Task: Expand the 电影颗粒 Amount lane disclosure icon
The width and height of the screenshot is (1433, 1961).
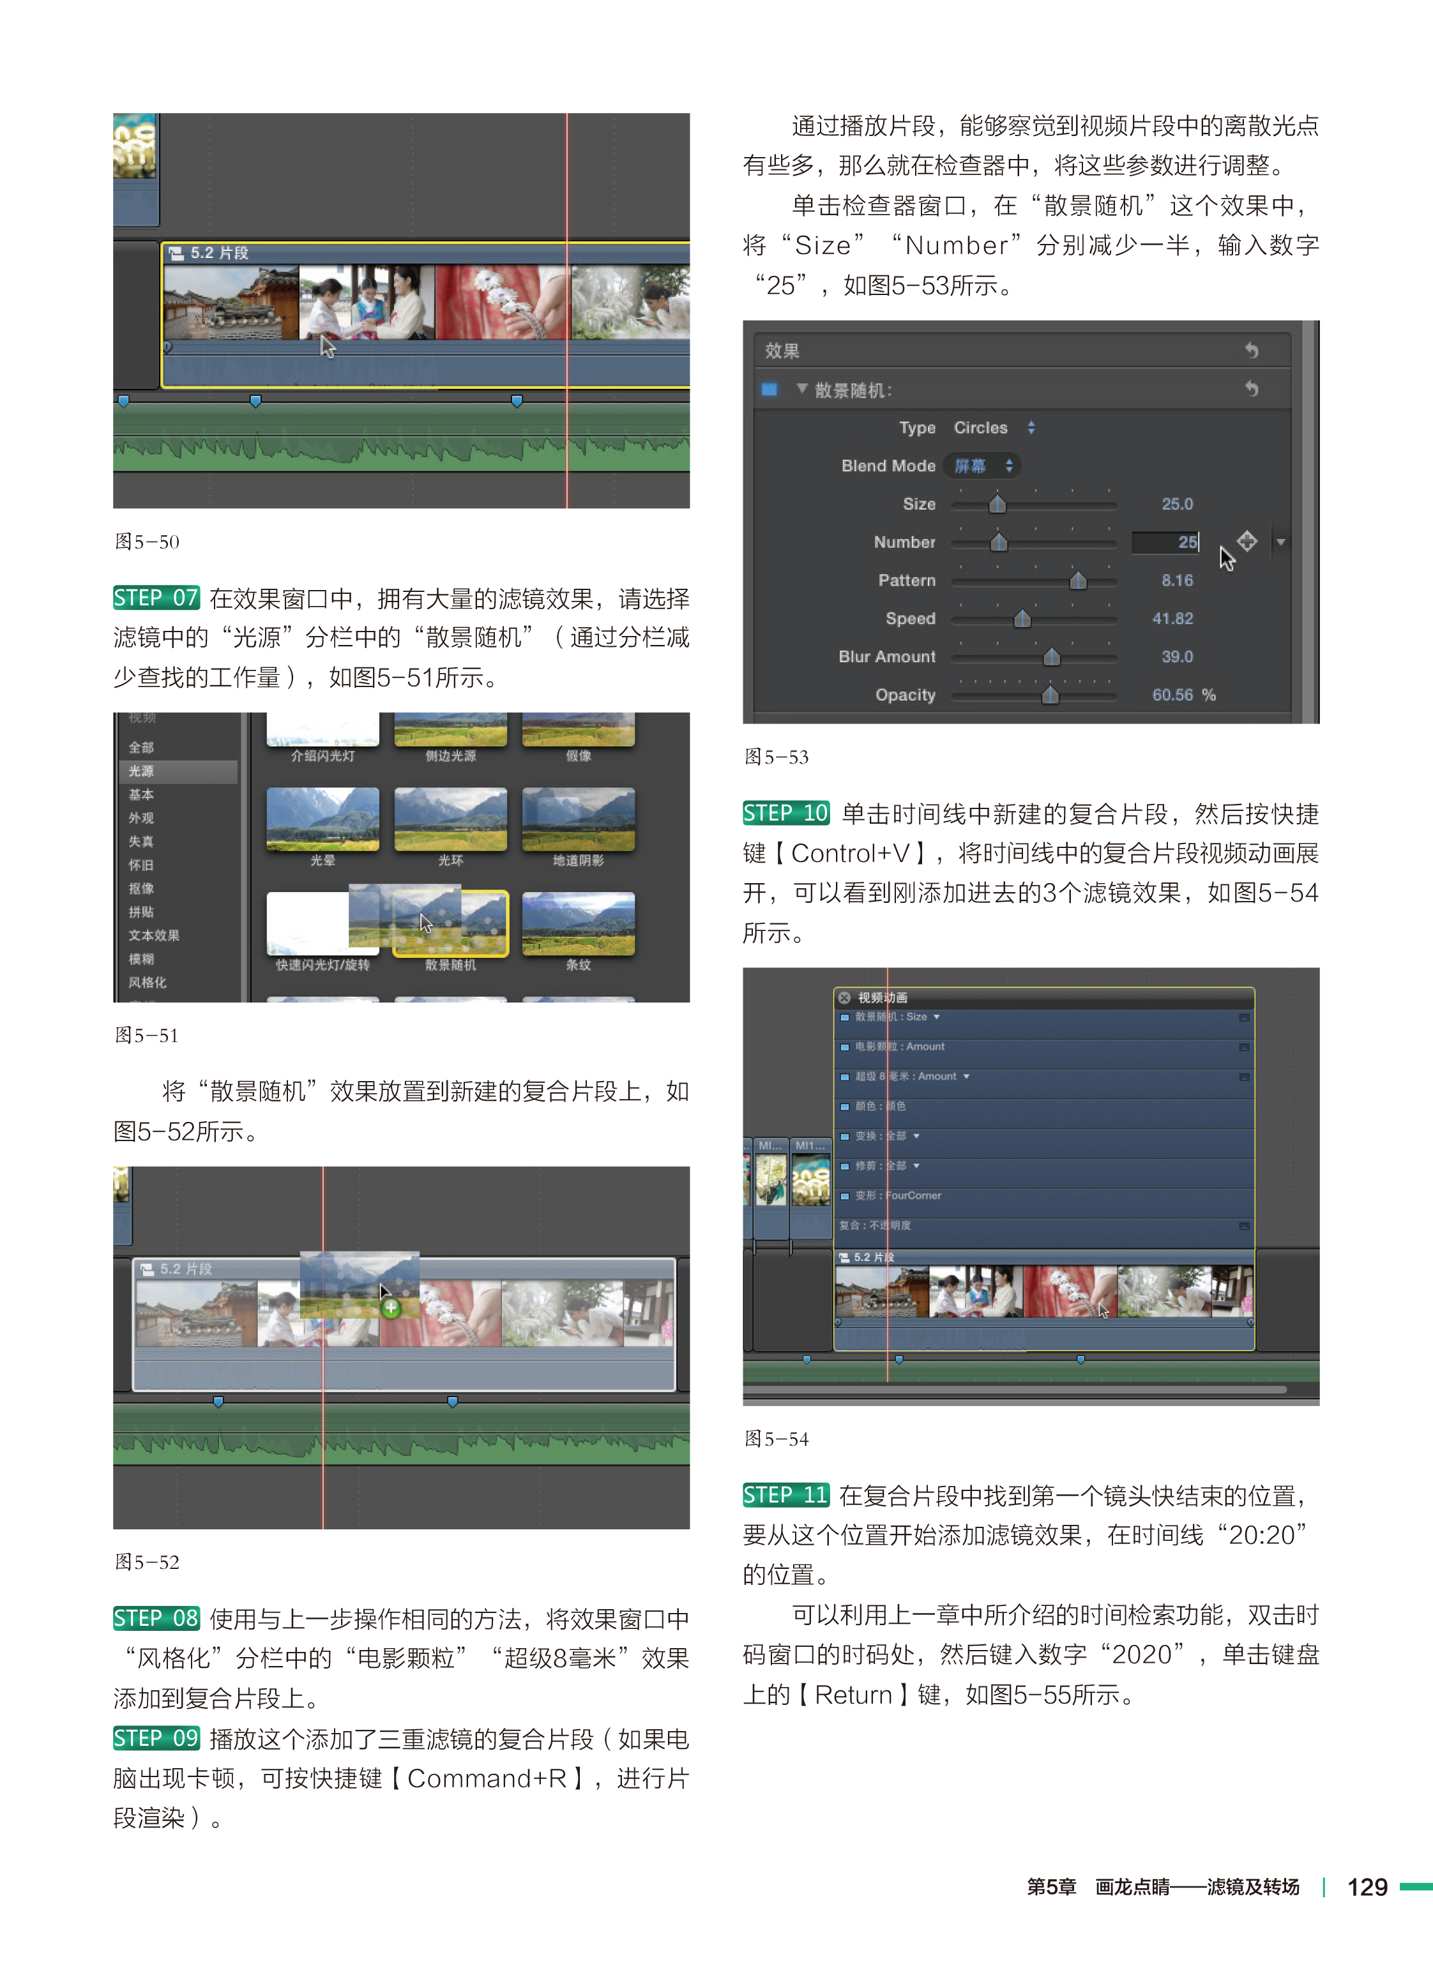Action: (1244, 1047)
